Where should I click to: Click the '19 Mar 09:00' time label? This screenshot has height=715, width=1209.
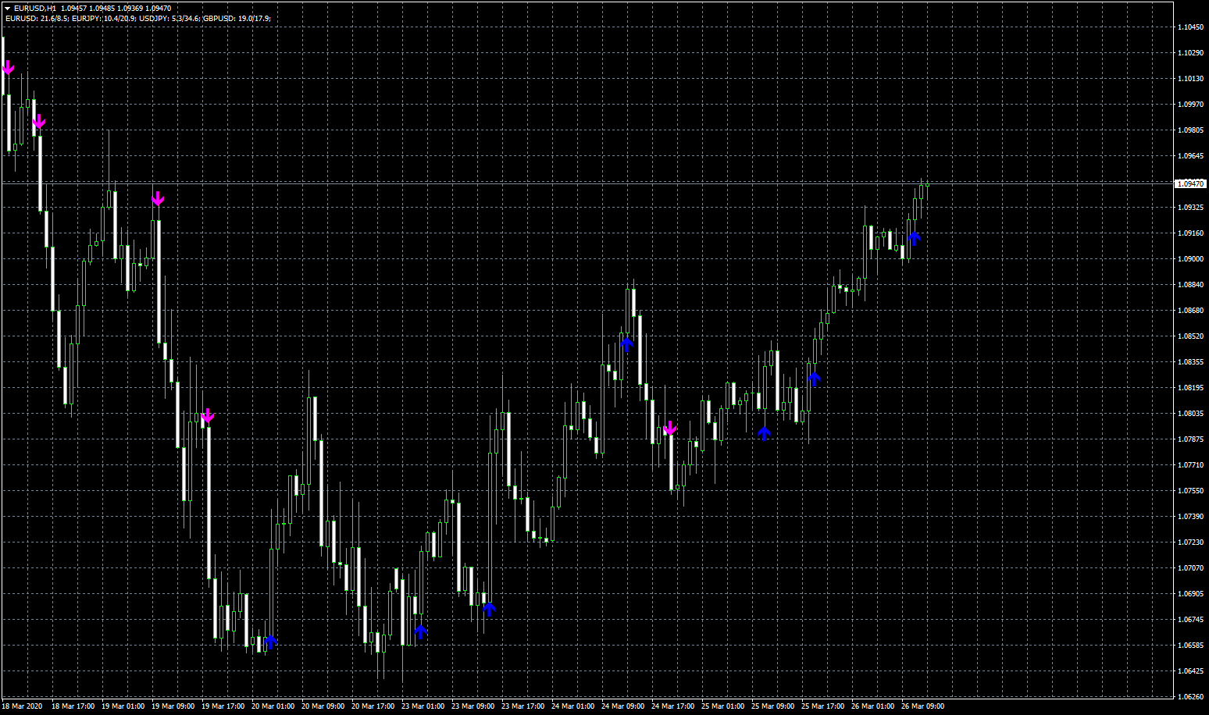click(x=173, y=706)
